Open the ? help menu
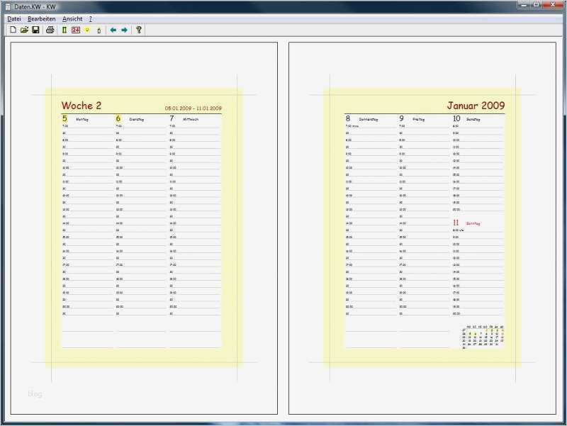This screenshot has height=426, width=567. tap(91, 19)
